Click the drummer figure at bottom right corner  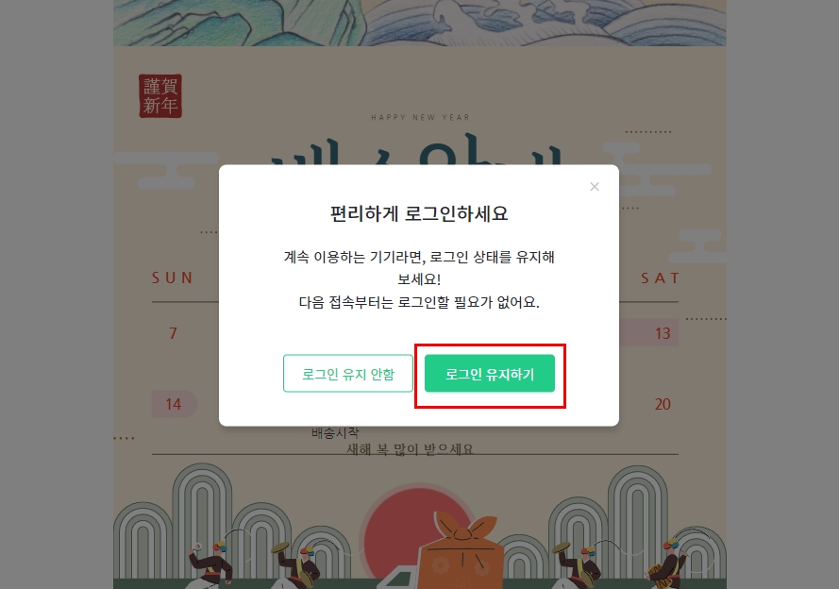coord(666,564)
